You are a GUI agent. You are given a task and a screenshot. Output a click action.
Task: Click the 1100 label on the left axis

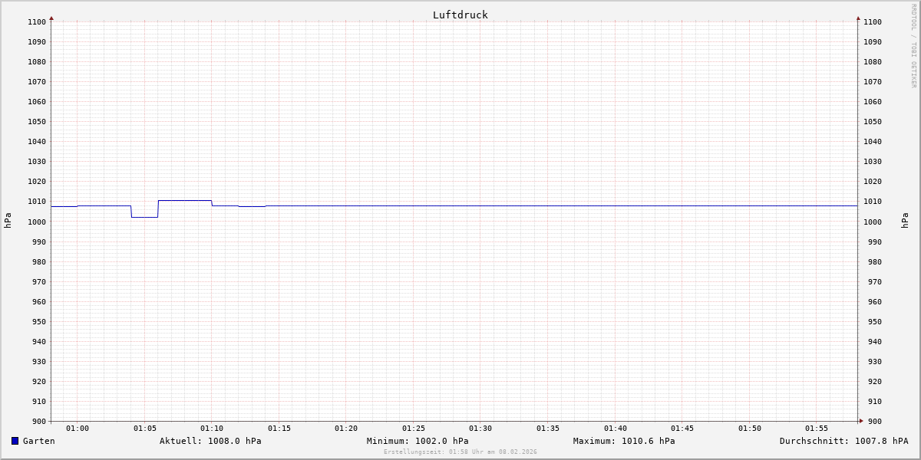[x=37, y=22]
